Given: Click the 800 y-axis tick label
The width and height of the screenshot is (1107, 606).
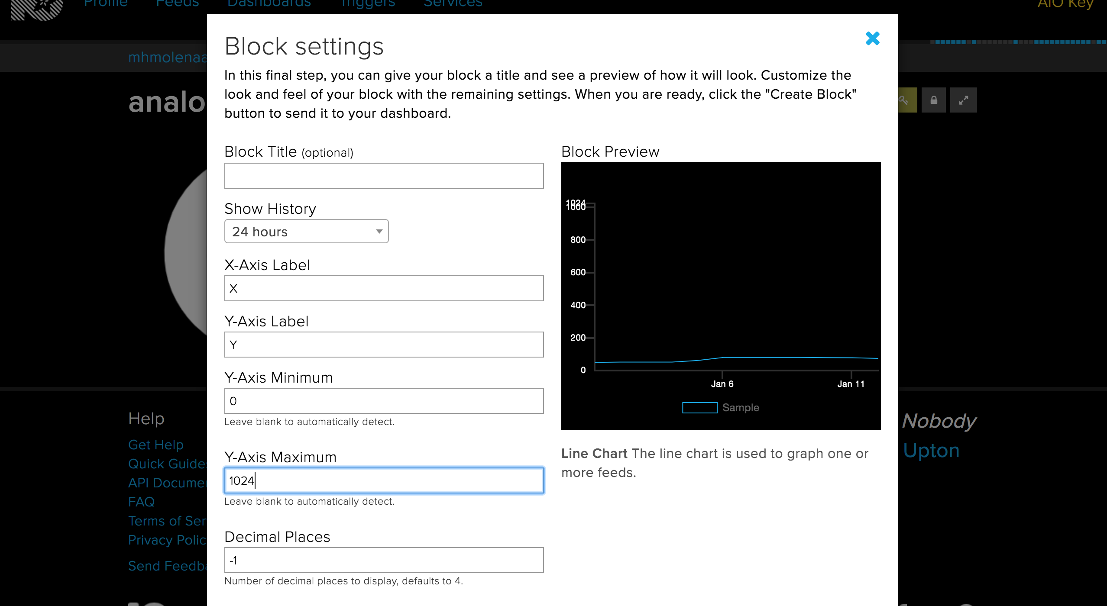Looking at the screenshot, I should point(578,240).
